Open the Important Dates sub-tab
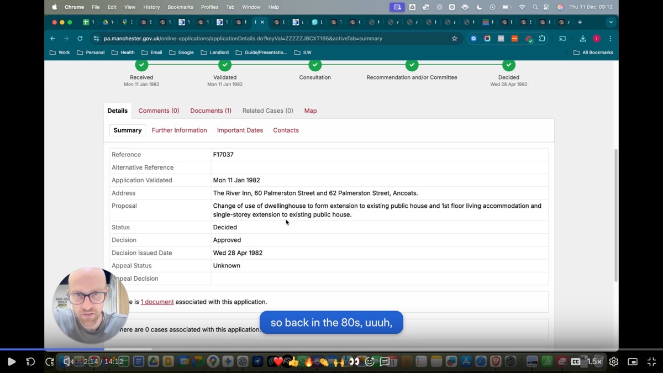663x373 pixels. pos(240,130)
